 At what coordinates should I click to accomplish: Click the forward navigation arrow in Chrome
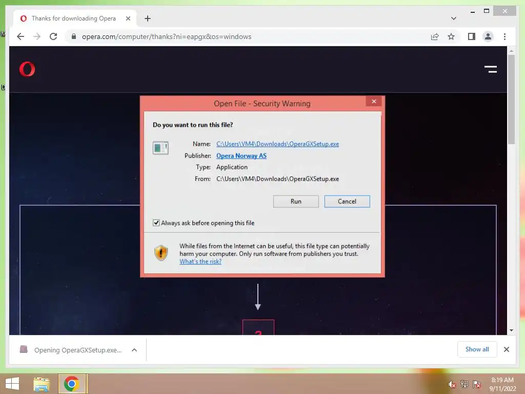point(37,36)
